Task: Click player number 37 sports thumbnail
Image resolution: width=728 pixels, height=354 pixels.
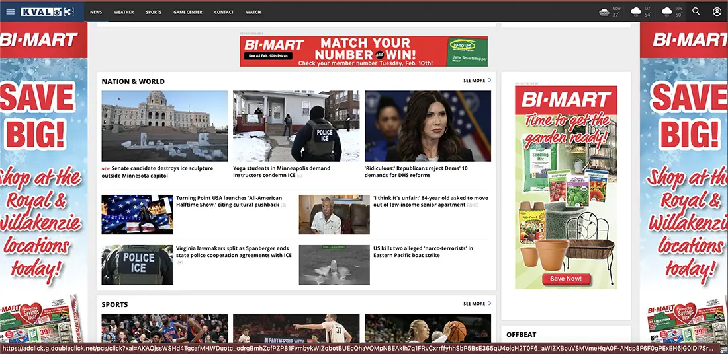Action: click(296, 328)
